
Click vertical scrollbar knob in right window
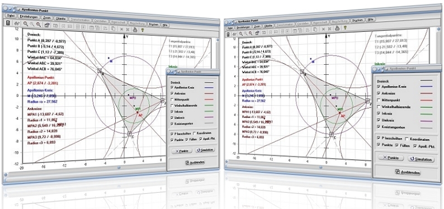(438, 29)
